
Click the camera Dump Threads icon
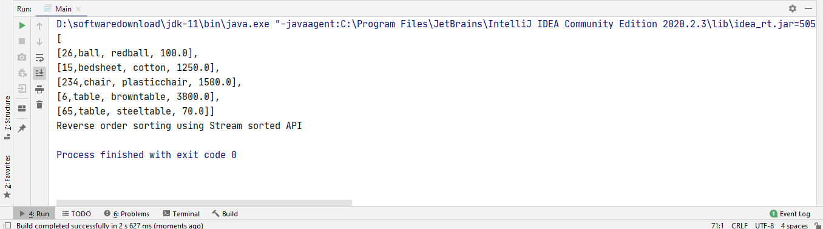[22, 57]
